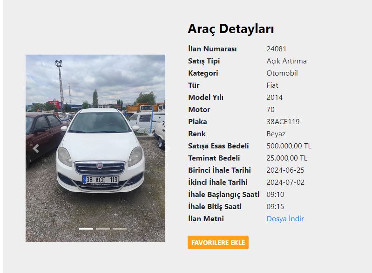Click the Açık Artırma sale type text
Image resolution: width=372 pixels, height=273 pixels.
pos(287,61)
